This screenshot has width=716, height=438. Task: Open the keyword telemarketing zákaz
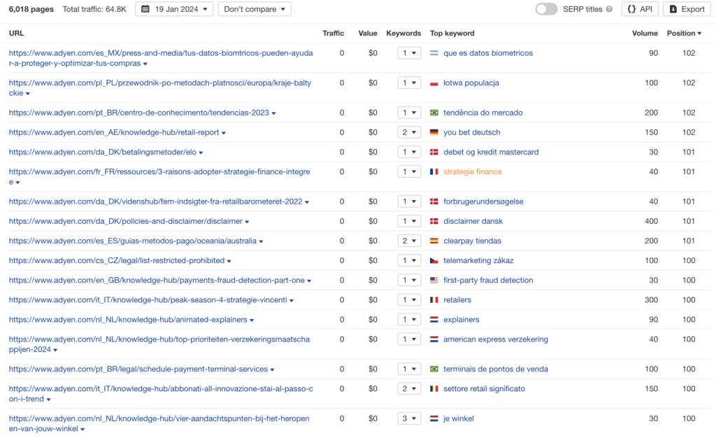[478, 261]
